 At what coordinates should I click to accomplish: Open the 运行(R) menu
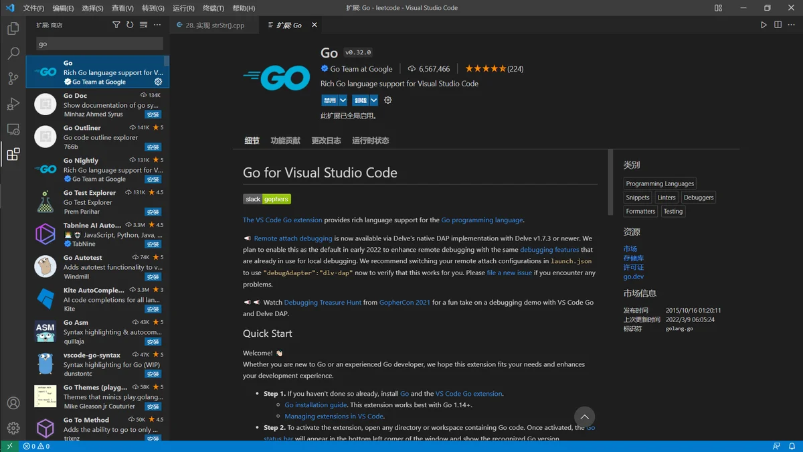[183, 8]
